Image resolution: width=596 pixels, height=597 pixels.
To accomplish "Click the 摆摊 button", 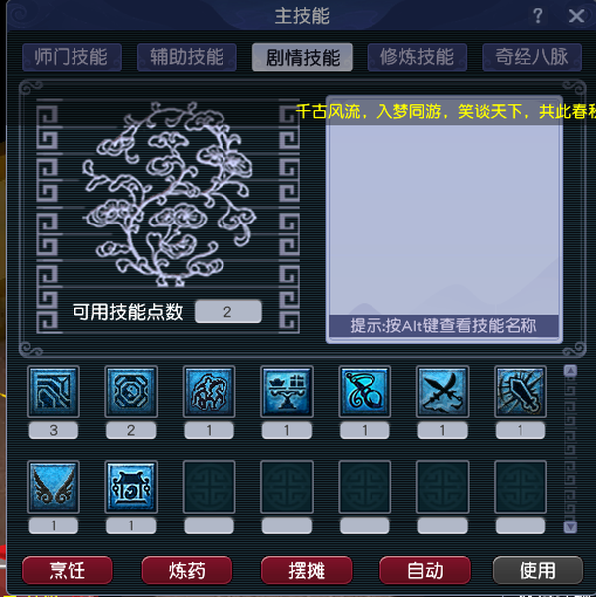I will 307,570.
